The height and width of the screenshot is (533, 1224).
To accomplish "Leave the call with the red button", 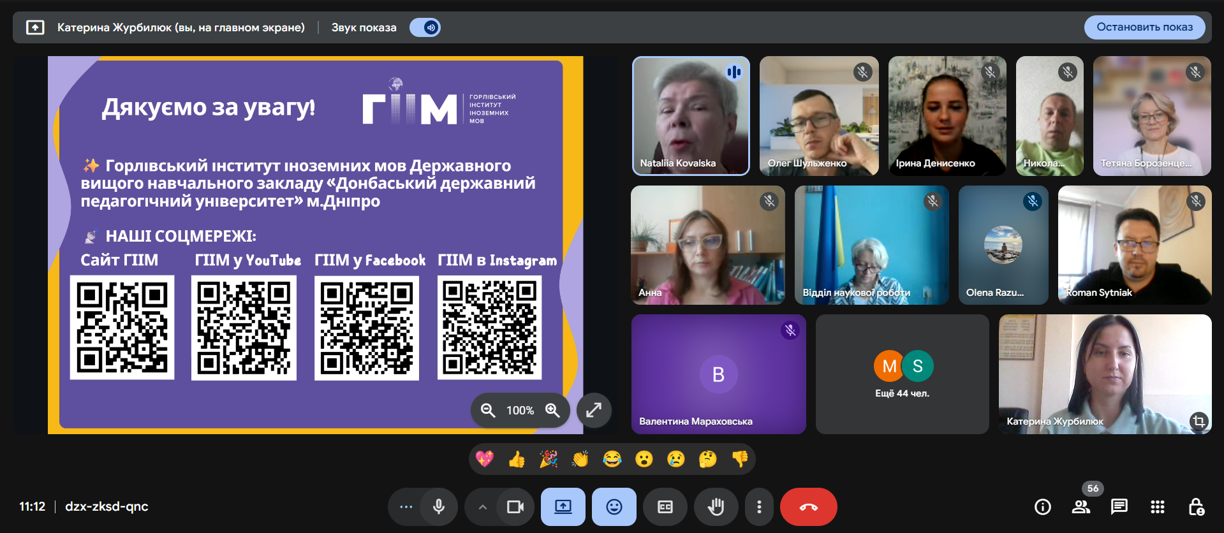I will pos(808,507).
